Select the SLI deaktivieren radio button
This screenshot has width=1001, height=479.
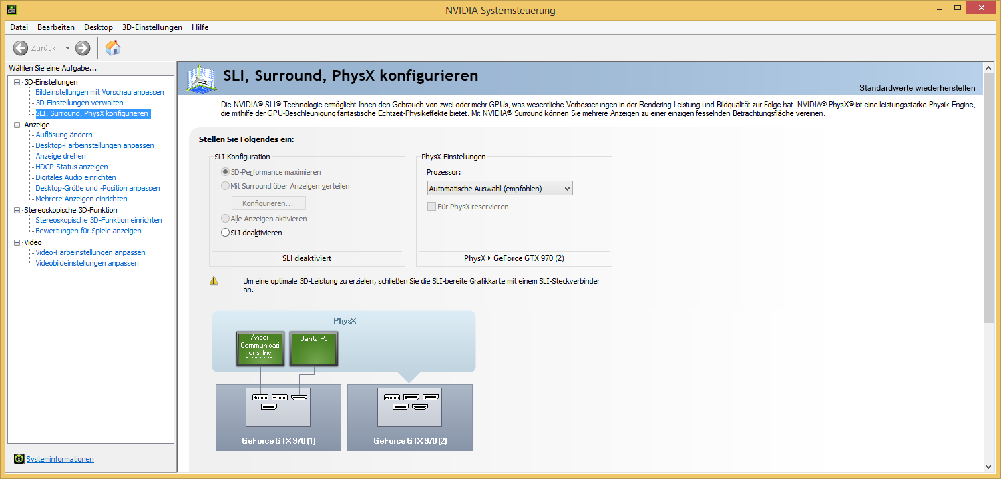pos(225,233)
